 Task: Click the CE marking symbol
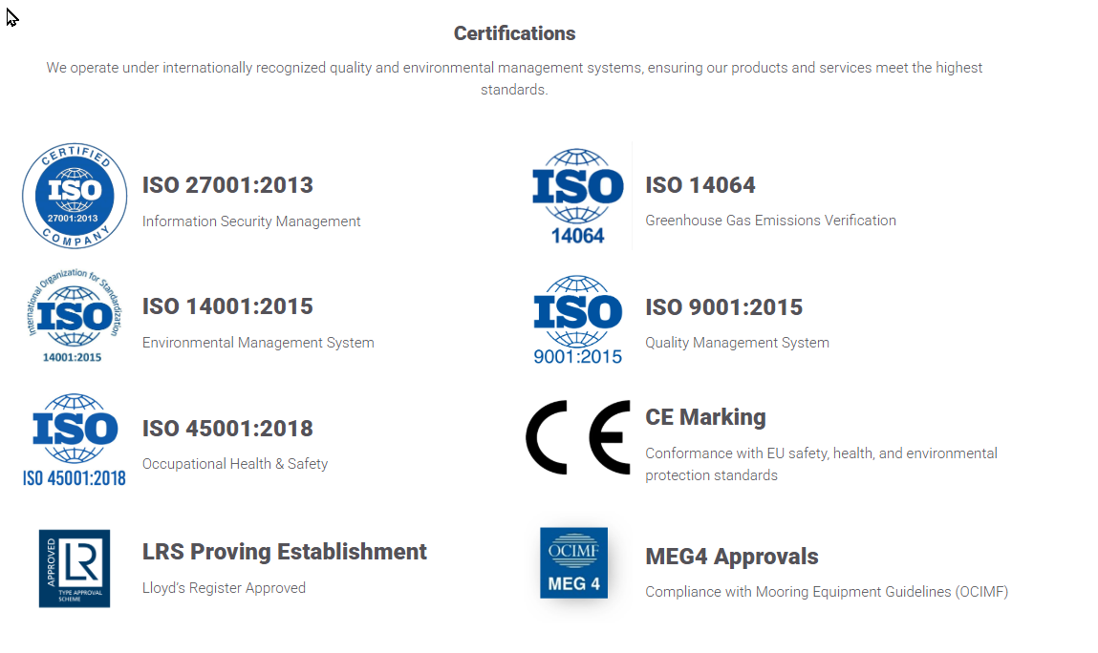(x=578, y=437)
